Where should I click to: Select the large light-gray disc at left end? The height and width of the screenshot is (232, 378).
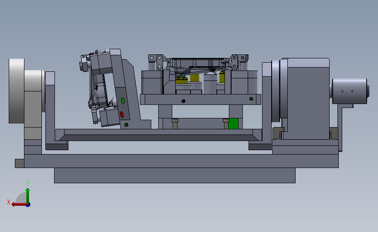(17, 91)
